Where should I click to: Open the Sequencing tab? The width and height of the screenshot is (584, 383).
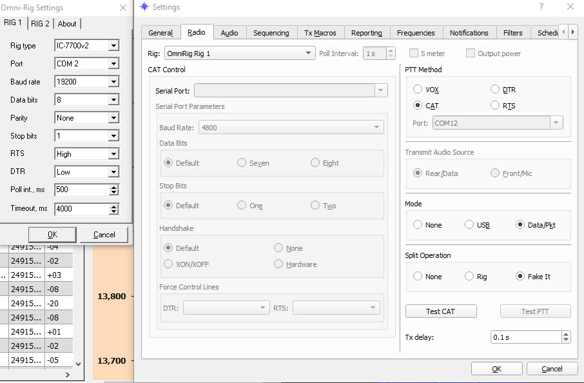pyautogui.click(x=271, y=33)
